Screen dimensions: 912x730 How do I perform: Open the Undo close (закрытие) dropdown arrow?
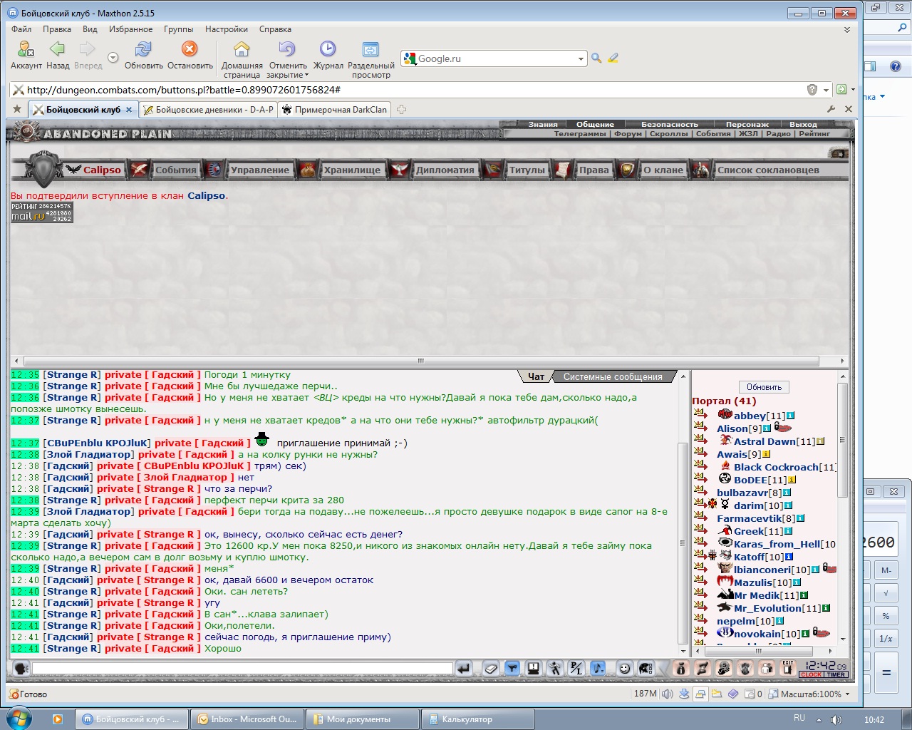[x=307, y=75]
